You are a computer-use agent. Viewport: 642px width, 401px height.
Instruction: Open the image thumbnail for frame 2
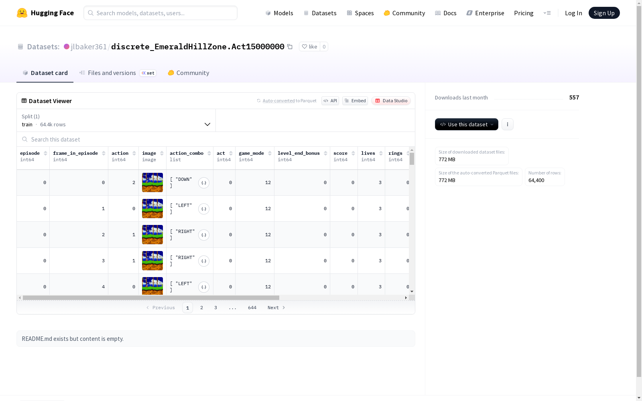tap(152, 235)
